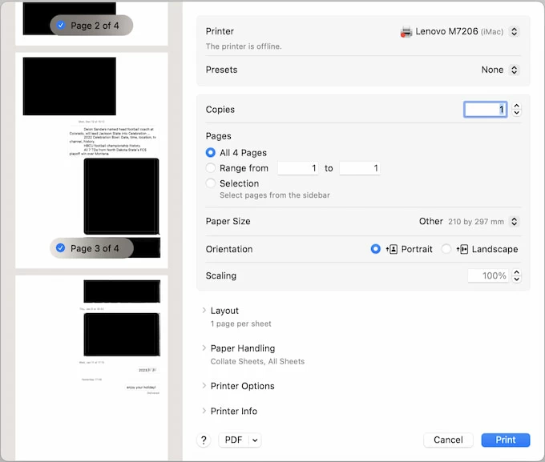Choose the Range from radio button
Image resolution: width=545 pixels, height=462 pixels.
(x=211, y=168)
